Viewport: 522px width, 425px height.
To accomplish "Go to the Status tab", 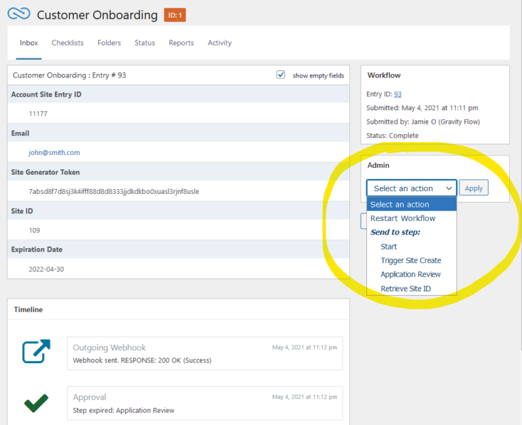I will click(x=145, y=43).
